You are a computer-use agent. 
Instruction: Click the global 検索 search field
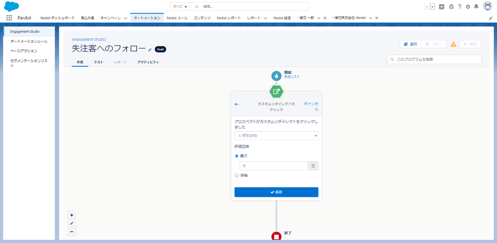[x=249, y=7]
